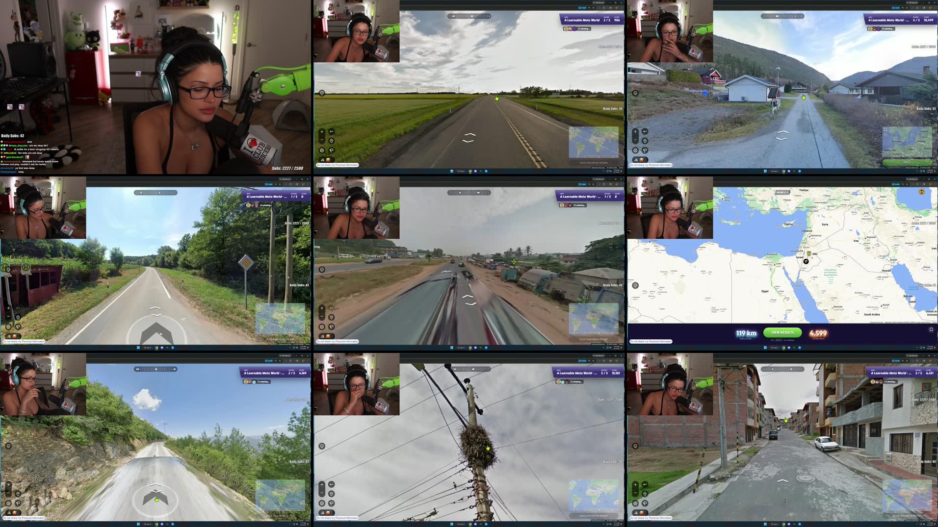Report the location using the flag icon
The width and height of the screenshot is (938, 527).
coord(332,151)
